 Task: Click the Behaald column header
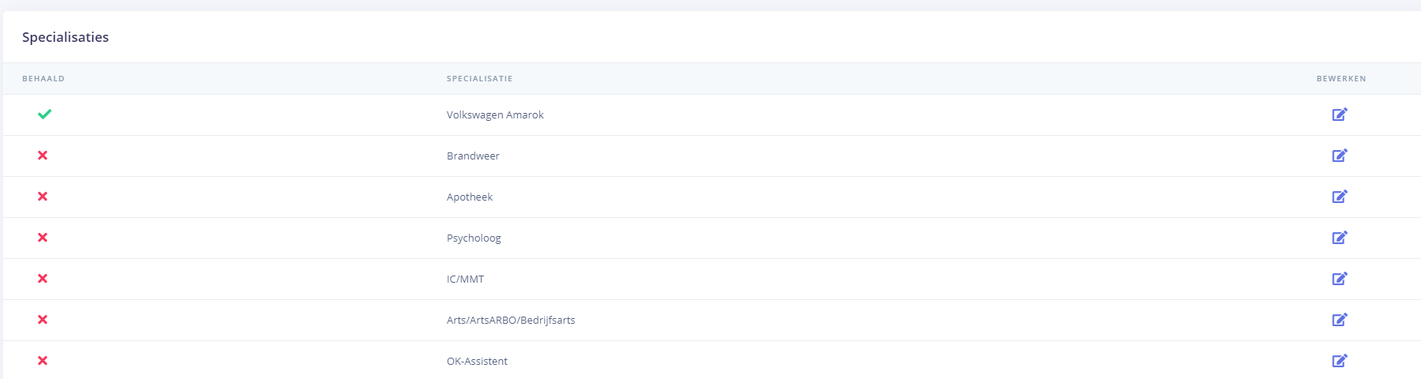43,79
